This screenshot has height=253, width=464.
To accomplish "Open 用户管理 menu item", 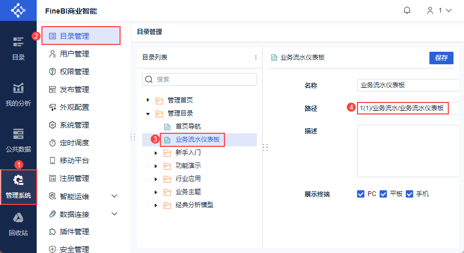I will pyautogui.click(x=74, y=54).
